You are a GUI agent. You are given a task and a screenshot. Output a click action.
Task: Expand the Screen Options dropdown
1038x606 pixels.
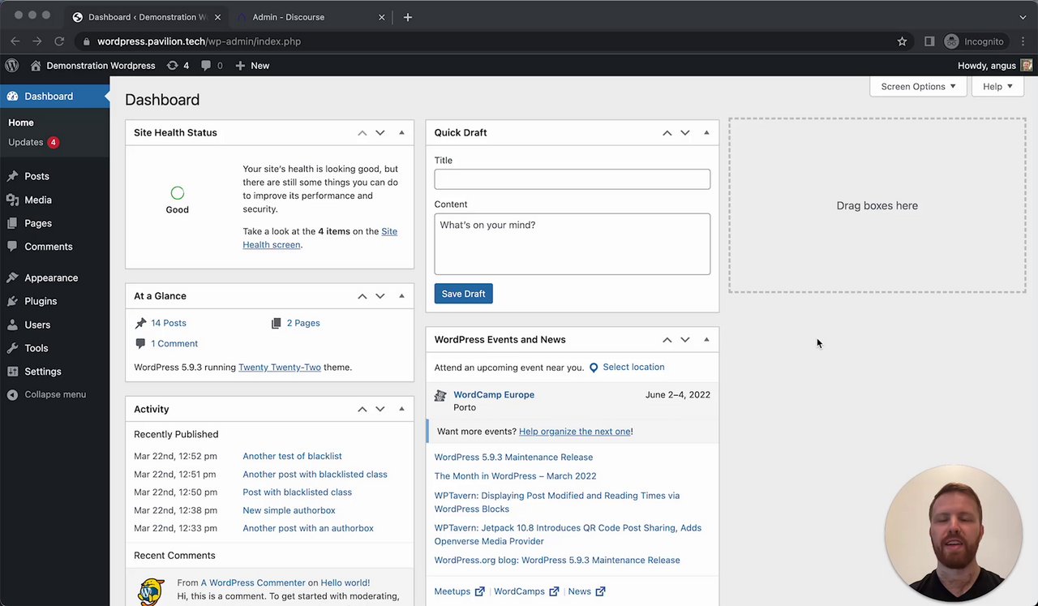coord(918,87)
